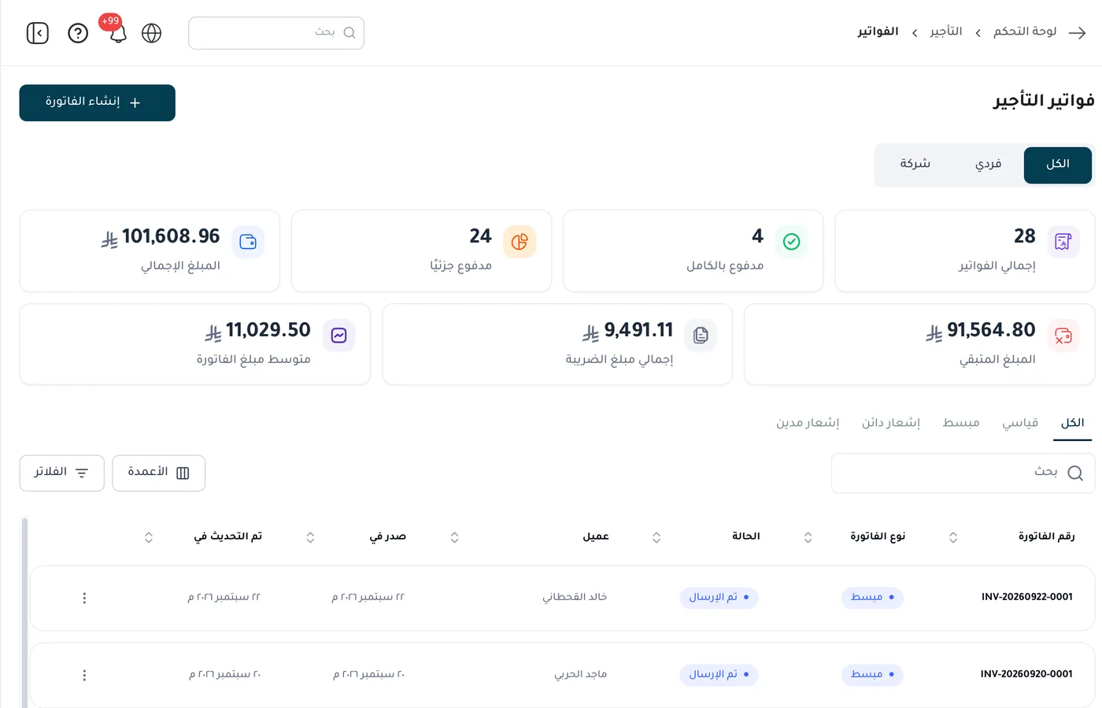1102x708 pixels.
Task: Go to لوحة التحكم breadcrumb
Action: (1025, 32)
